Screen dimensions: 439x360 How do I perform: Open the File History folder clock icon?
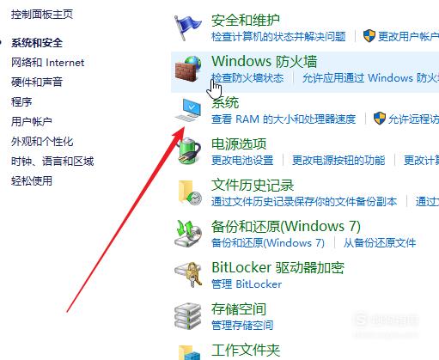[x=190, y=192]
